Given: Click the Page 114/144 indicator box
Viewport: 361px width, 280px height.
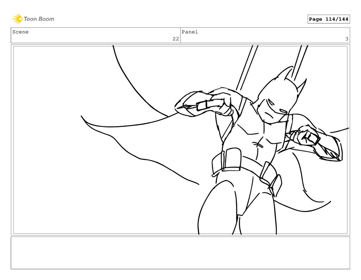Looking at the screenshot, I should pyautogui.click(x=329, y=19).
